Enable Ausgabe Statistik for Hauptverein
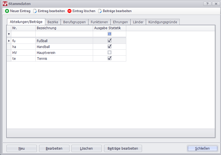221x155 pixels. coord(110,52)
